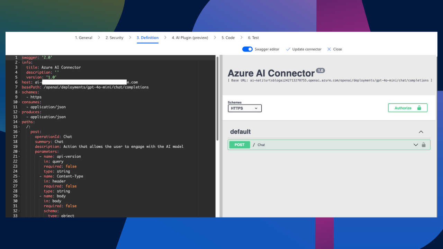Click the Update connector checkmark icon
The width and height of the screenshot is (443, 249).
point(288,49)
